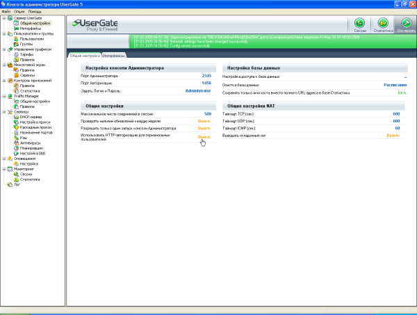Click the Оповещения bell icon

(10, 159)
